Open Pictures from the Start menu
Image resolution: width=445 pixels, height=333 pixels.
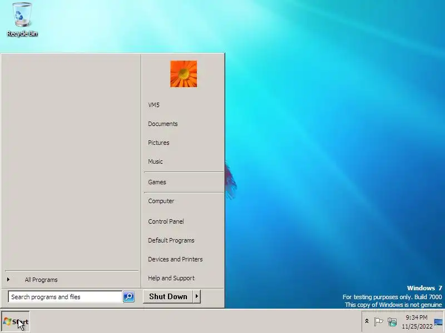tap(184, 143)
